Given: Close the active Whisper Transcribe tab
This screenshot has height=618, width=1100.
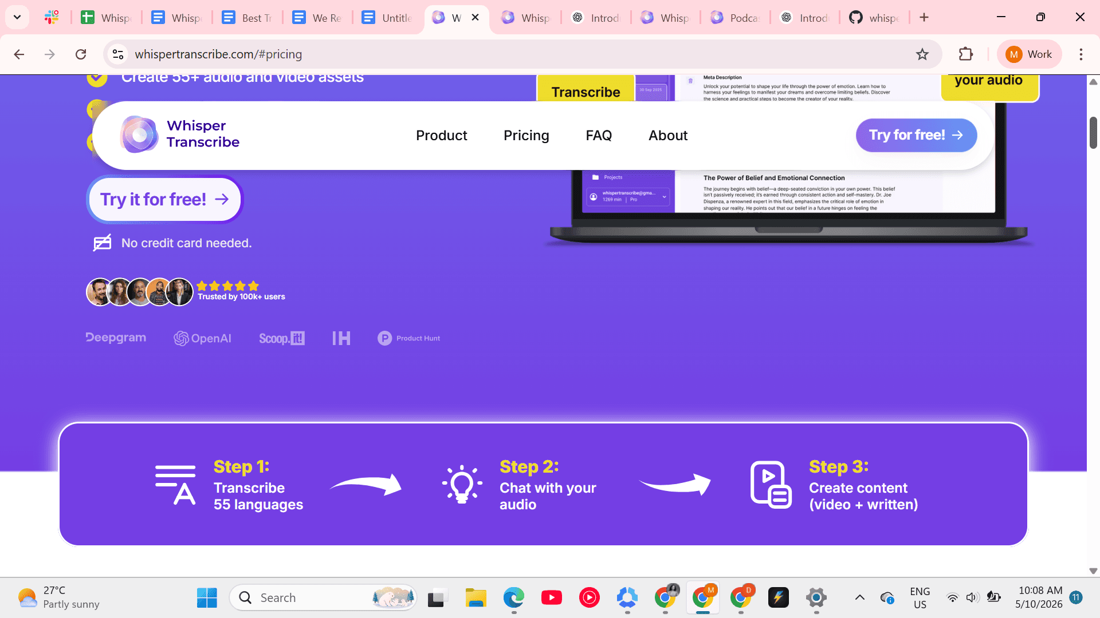Looking at the screenshot, I should click(475, 18).
